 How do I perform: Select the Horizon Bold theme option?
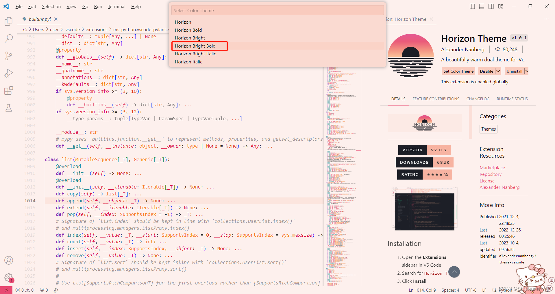pyautogui.click(x=277, y=30)
